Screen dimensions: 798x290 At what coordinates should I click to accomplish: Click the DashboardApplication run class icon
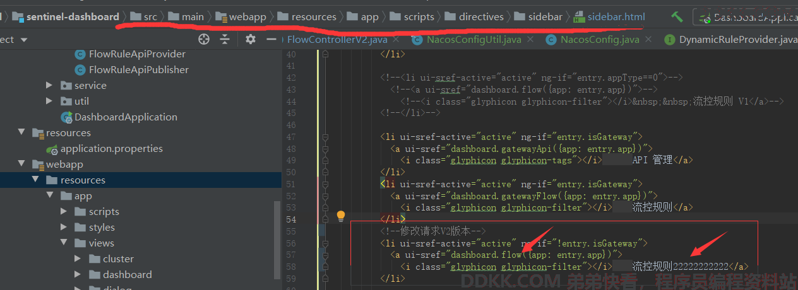tap(66, 117)
